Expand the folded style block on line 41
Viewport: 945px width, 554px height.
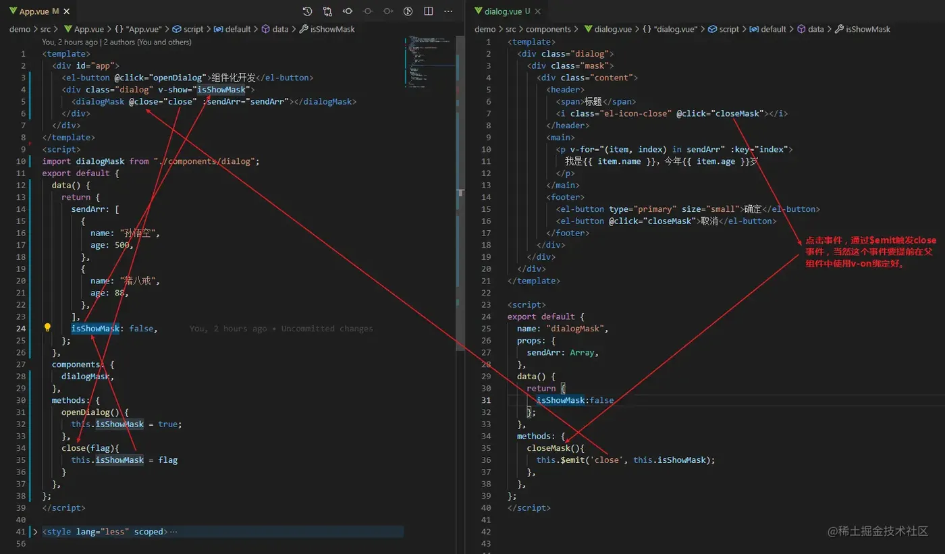click(x=35, y=532)
